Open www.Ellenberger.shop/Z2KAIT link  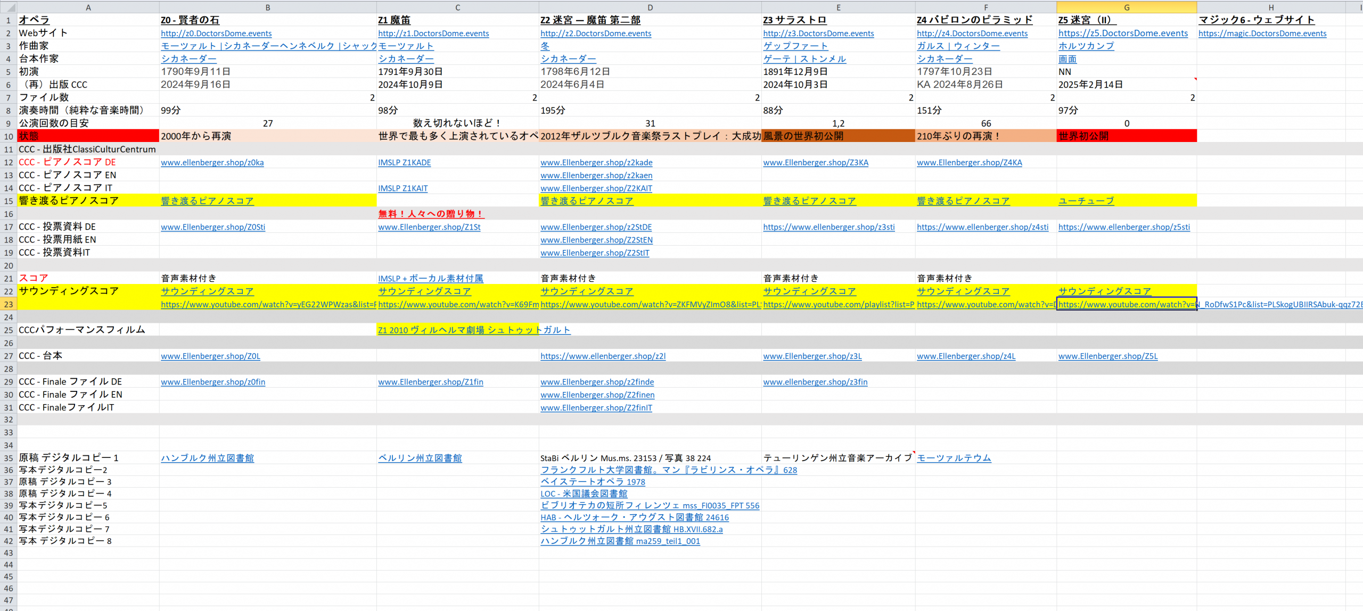coord(596,188)
